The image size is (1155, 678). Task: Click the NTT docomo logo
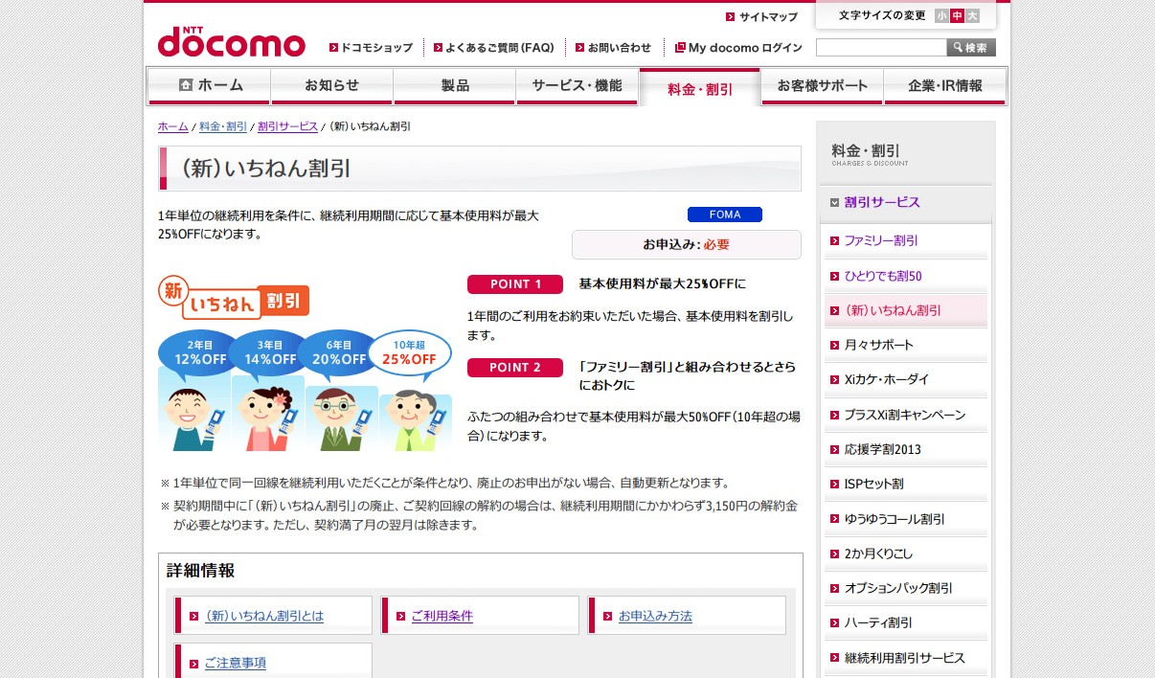pyautogui.click(x=231, y=42)
